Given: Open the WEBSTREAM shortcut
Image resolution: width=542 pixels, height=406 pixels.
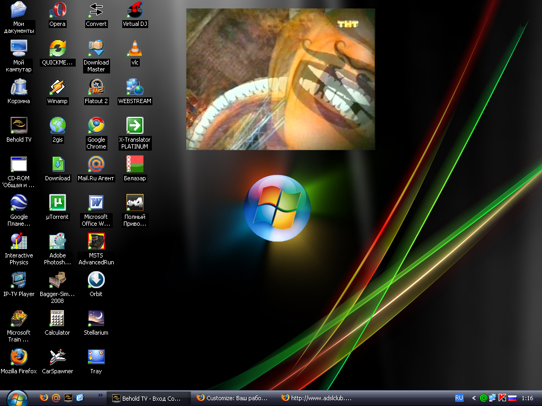Looking at the screenshot, I should pos(135,87).
